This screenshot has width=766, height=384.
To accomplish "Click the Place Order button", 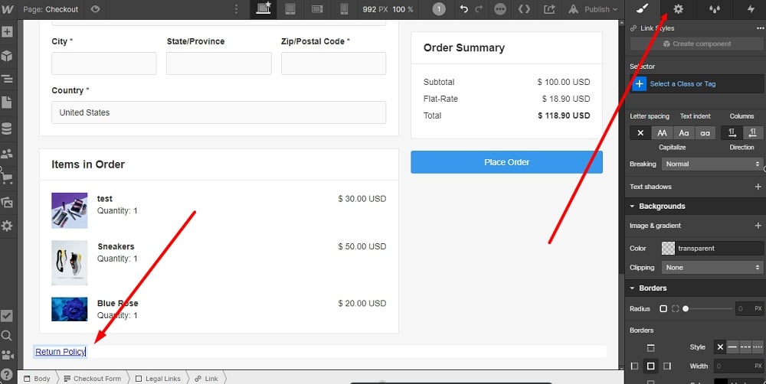I will tap(506, 162).
